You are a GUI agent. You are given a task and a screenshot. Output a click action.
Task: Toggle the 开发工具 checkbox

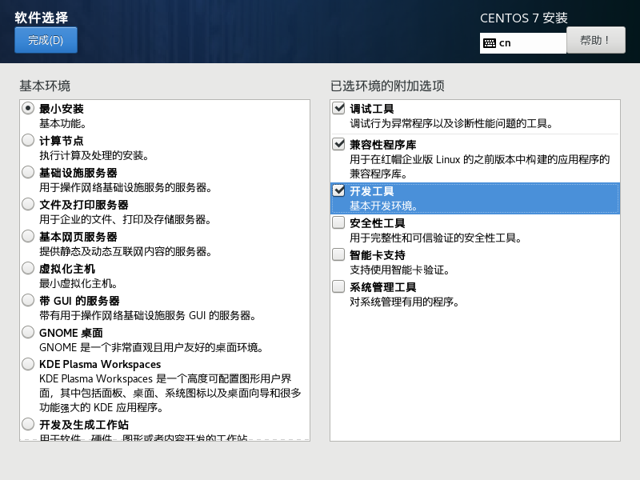point(338,190)
